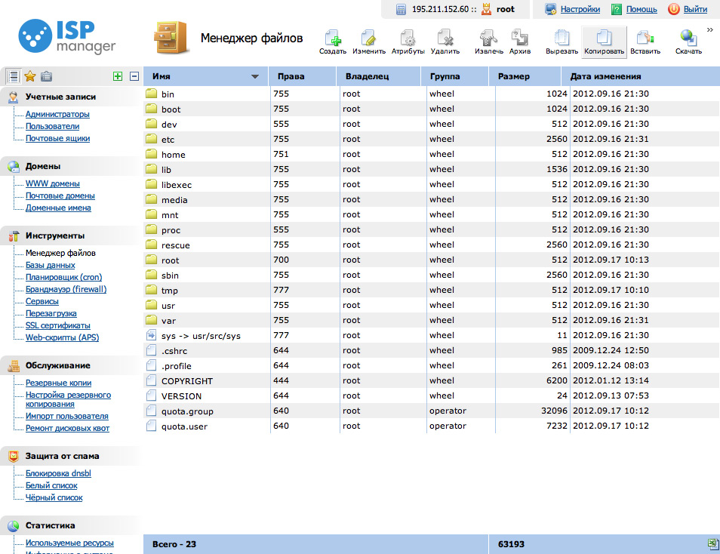Open Брандмауэр (firewall) in the sidebar
The width and height of the screenshot is (720, 554).
(66, 289)
